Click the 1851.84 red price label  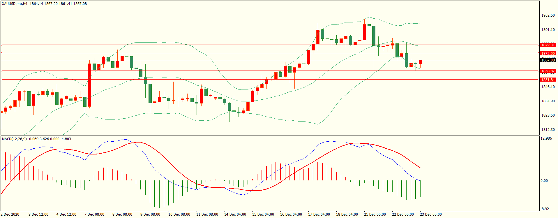click(548, 80)
